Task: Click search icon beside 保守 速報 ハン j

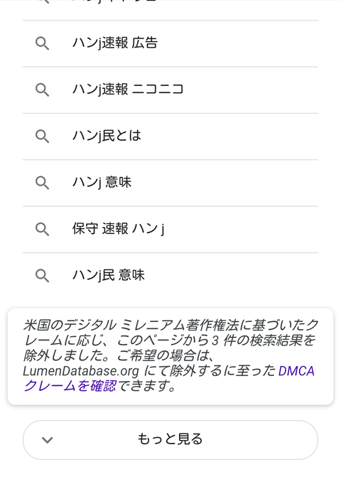Action: coord(42,229)
